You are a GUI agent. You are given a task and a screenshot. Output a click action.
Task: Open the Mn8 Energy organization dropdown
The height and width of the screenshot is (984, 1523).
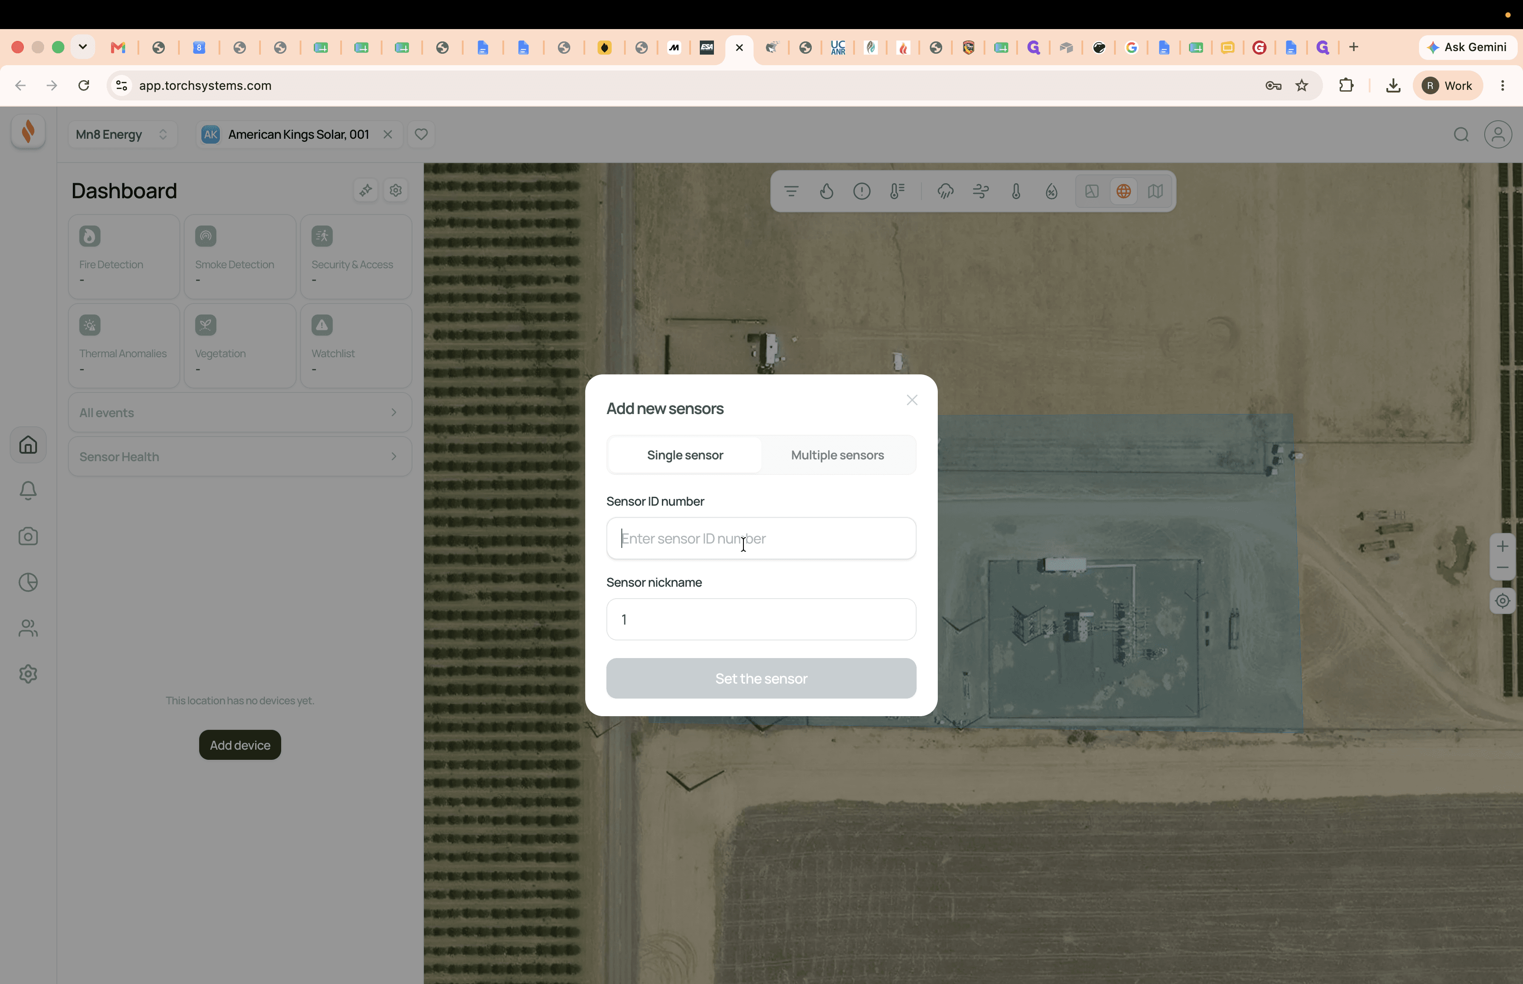(x=122, y=134)
